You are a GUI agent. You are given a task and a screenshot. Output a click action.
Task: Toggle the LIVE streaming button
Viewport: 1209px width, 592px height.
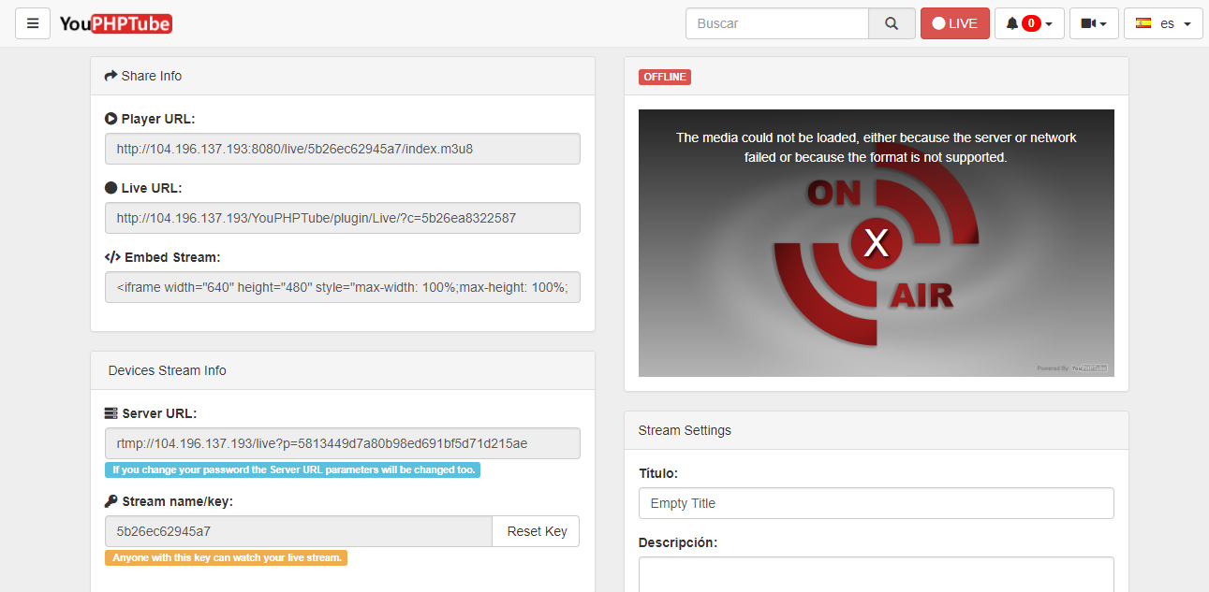click(x=954, y=22)
